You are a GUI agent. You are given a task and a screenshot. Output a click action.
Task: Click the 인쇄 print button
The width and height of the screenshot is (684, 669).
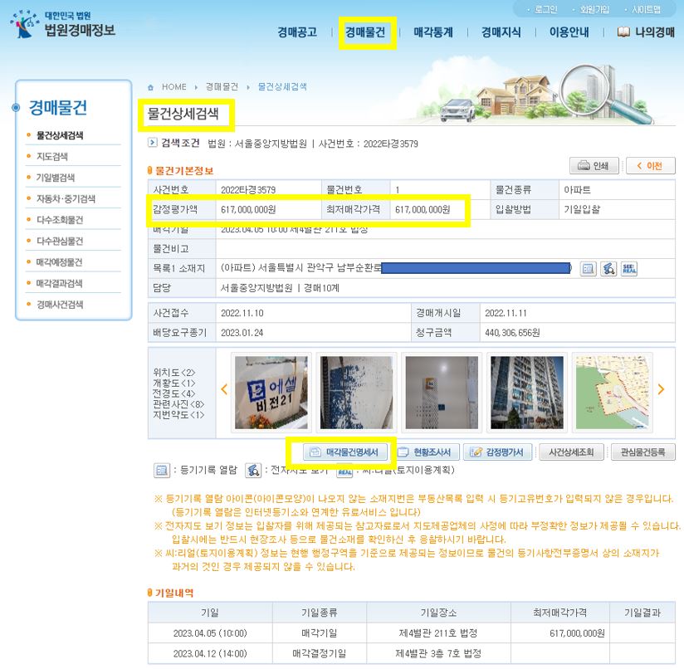pyautogui.click(x=594, y=165)
